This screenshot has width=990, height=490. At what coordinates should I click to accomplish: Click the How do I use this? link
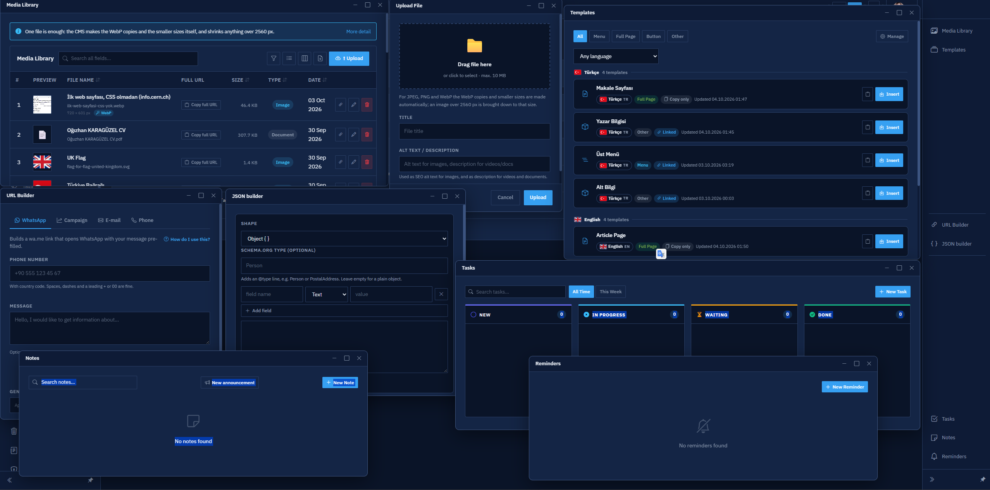point(187,239)
